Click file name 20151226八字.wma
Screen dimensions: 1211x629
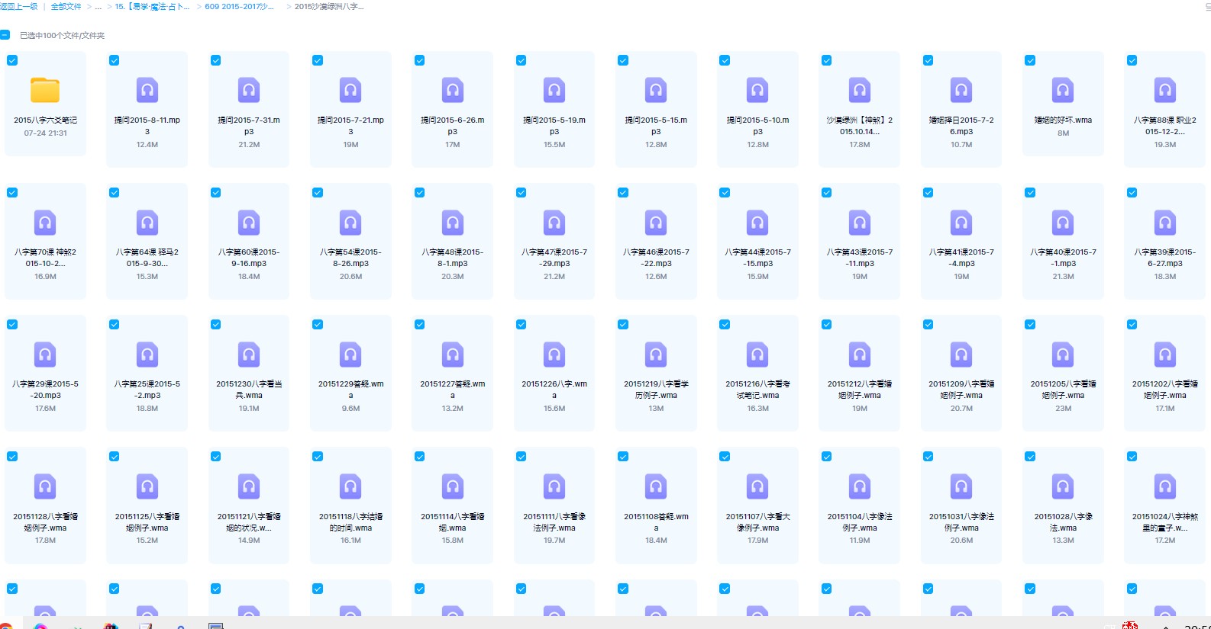click(x=554, y=390)
